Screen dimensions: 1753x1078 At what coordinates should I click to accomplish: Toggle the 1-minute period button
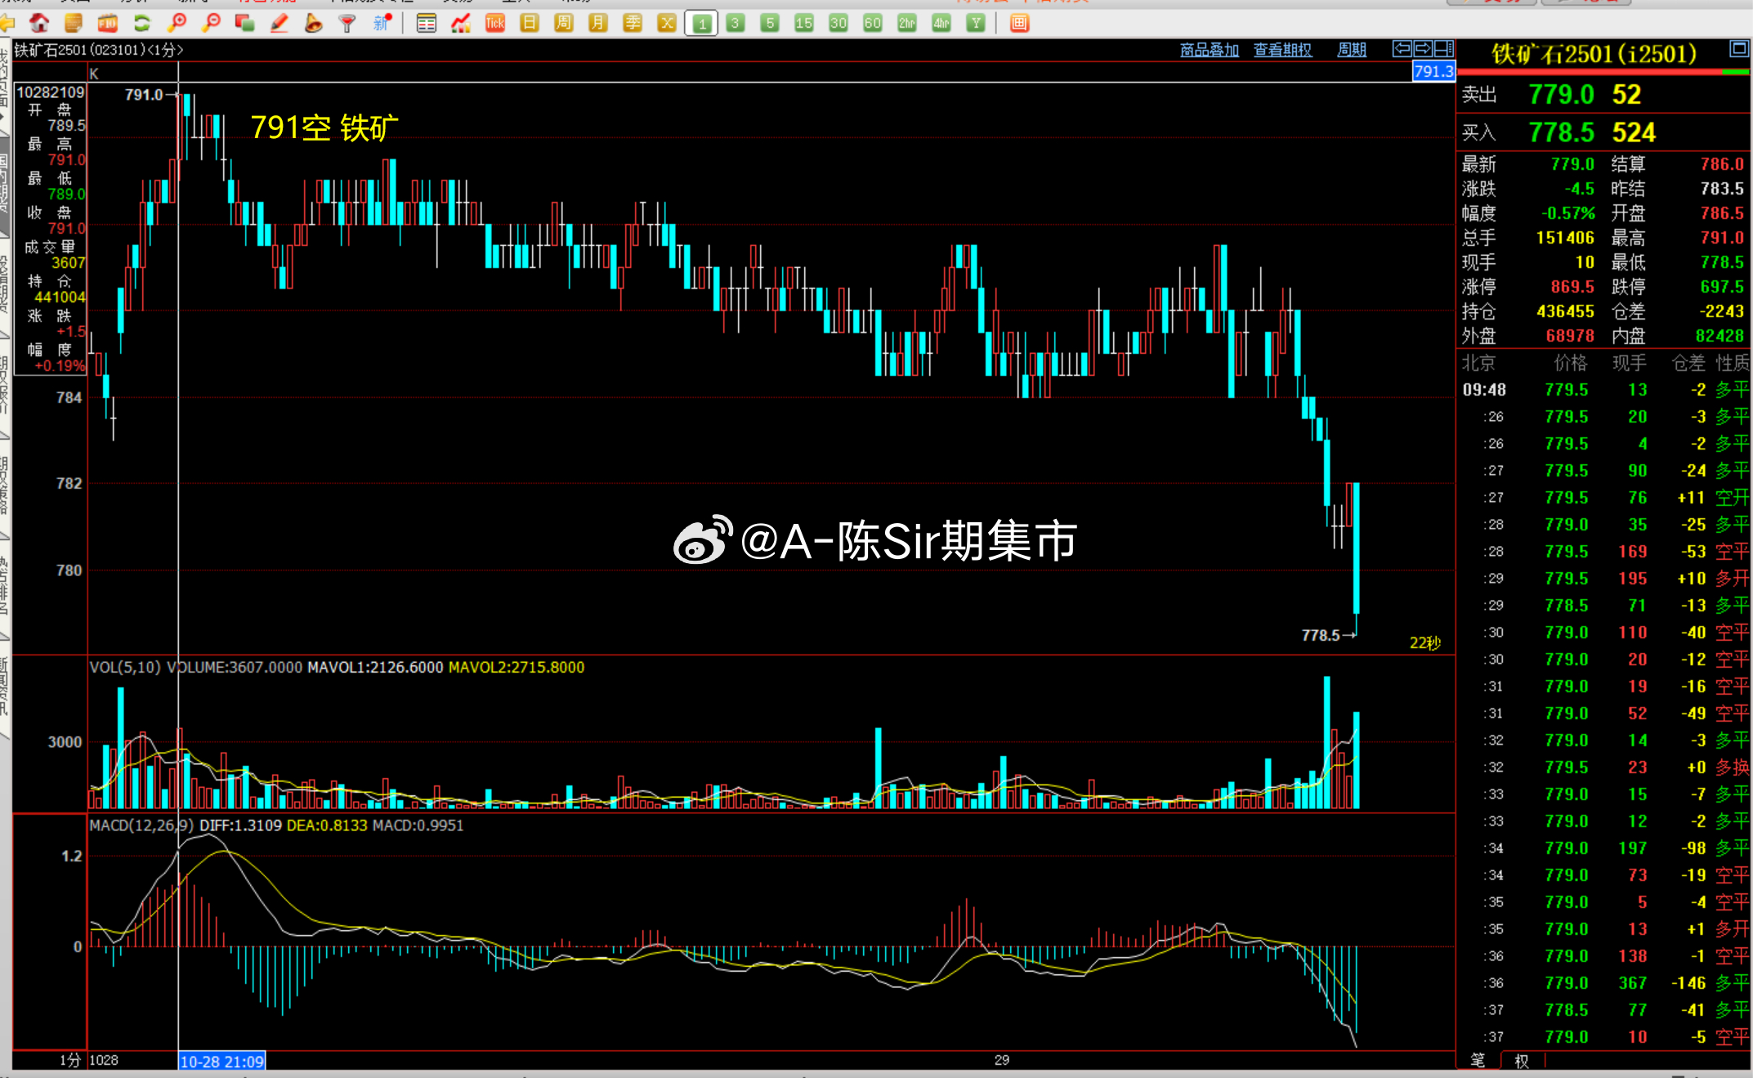[x=701, y=24]
